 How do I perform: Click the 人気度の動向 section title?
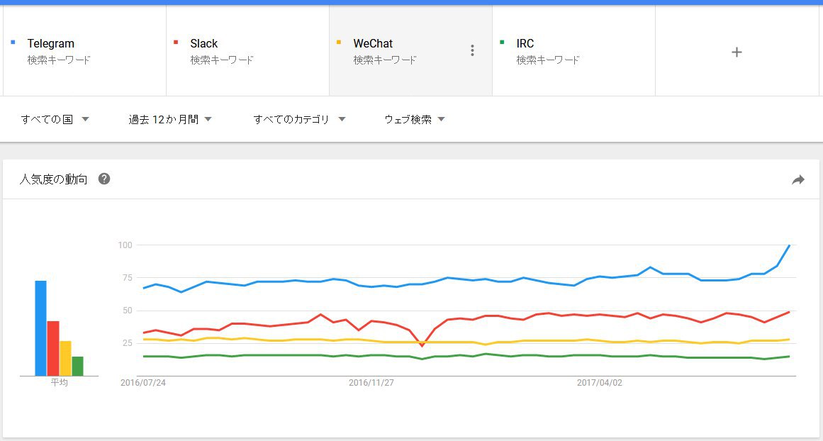[x=54, y=179]
